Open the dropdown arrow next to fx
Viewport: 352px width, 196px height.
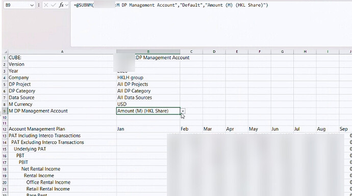pos(66,5)
